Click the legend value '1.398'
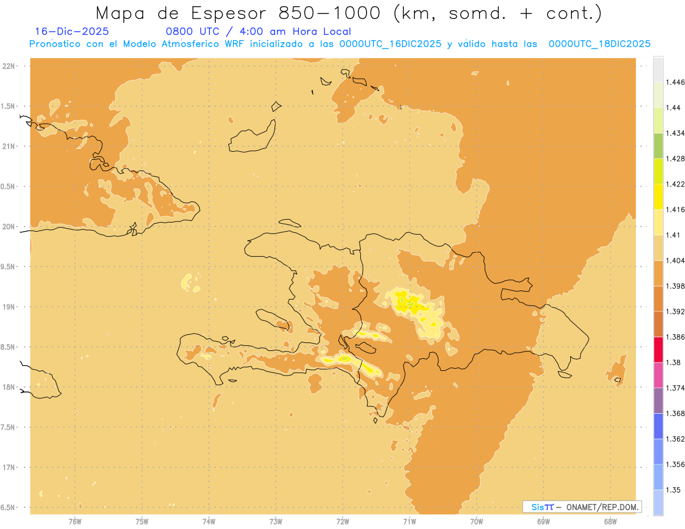This screenshot has height=529, width=685. [x=675, y=286]
